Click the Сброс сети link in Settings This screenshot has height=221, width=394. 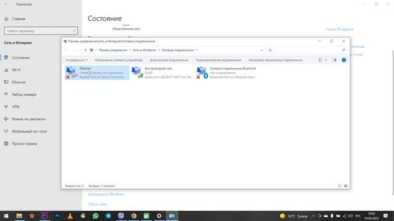tap(97, 204)
